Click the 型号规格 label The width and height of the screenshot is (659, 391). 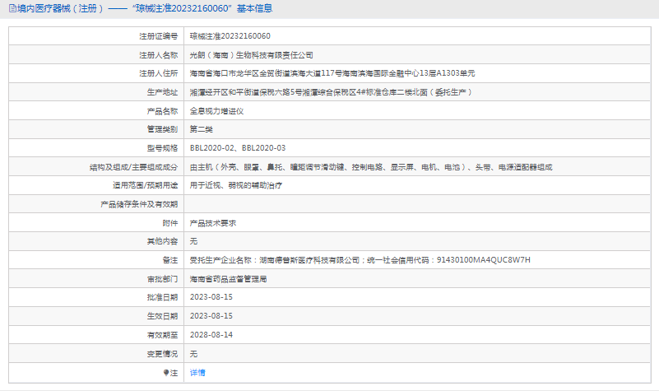pos(162,148)
